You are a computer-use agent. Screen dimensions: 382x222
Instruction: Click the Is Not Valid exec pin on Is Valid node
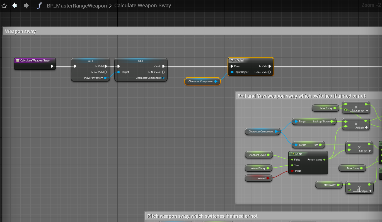coord(270,72)
